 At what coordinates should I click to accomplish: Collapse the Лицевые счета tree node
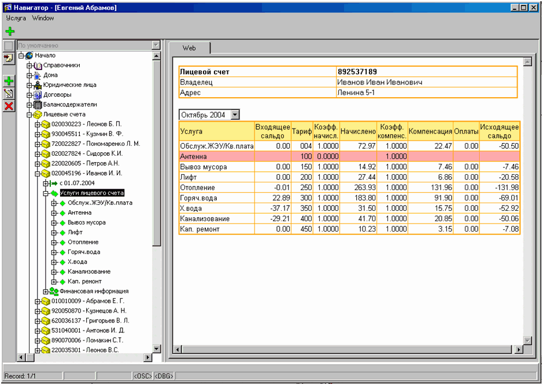(x=29, y=115)
